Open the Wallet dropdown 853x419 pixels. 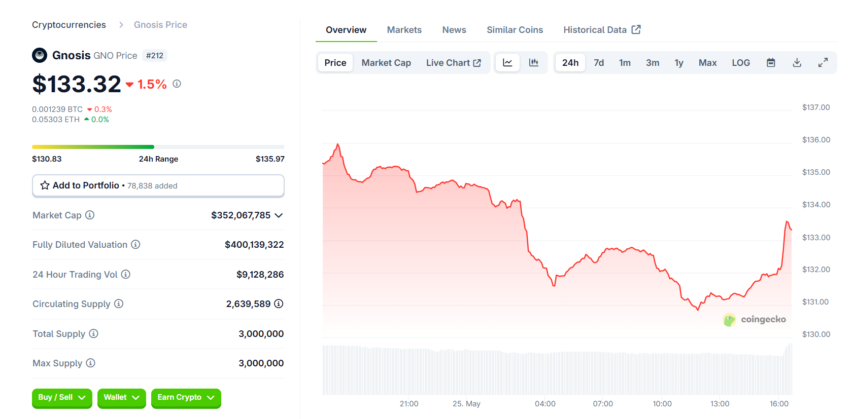coord(121,398)
